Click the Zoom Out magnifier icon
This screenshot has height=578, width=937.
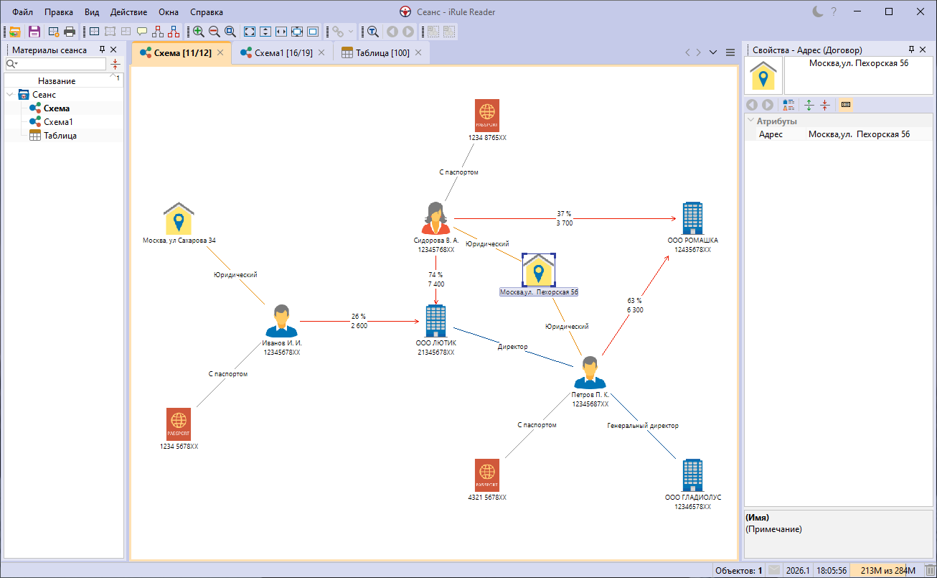coord(214,32)
